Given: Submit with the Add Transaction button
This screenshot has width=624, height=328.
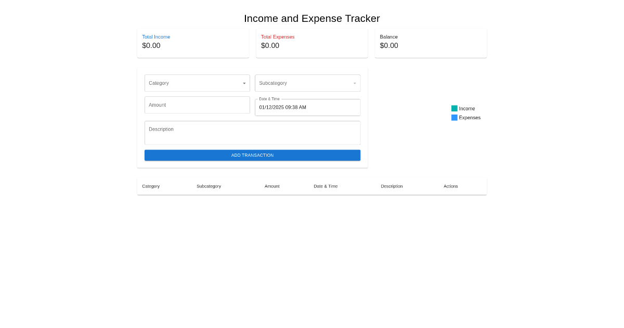Looking at the screenshot, I should 252,155.
